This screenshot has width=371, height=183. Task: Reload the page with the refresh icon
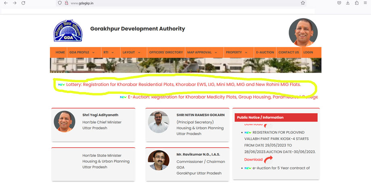pyautogui.click(x=23, y=3)
